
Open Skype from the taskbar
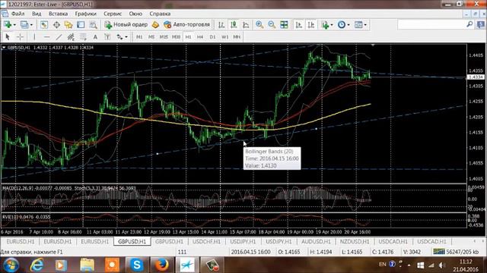click(x=137, y=265)
